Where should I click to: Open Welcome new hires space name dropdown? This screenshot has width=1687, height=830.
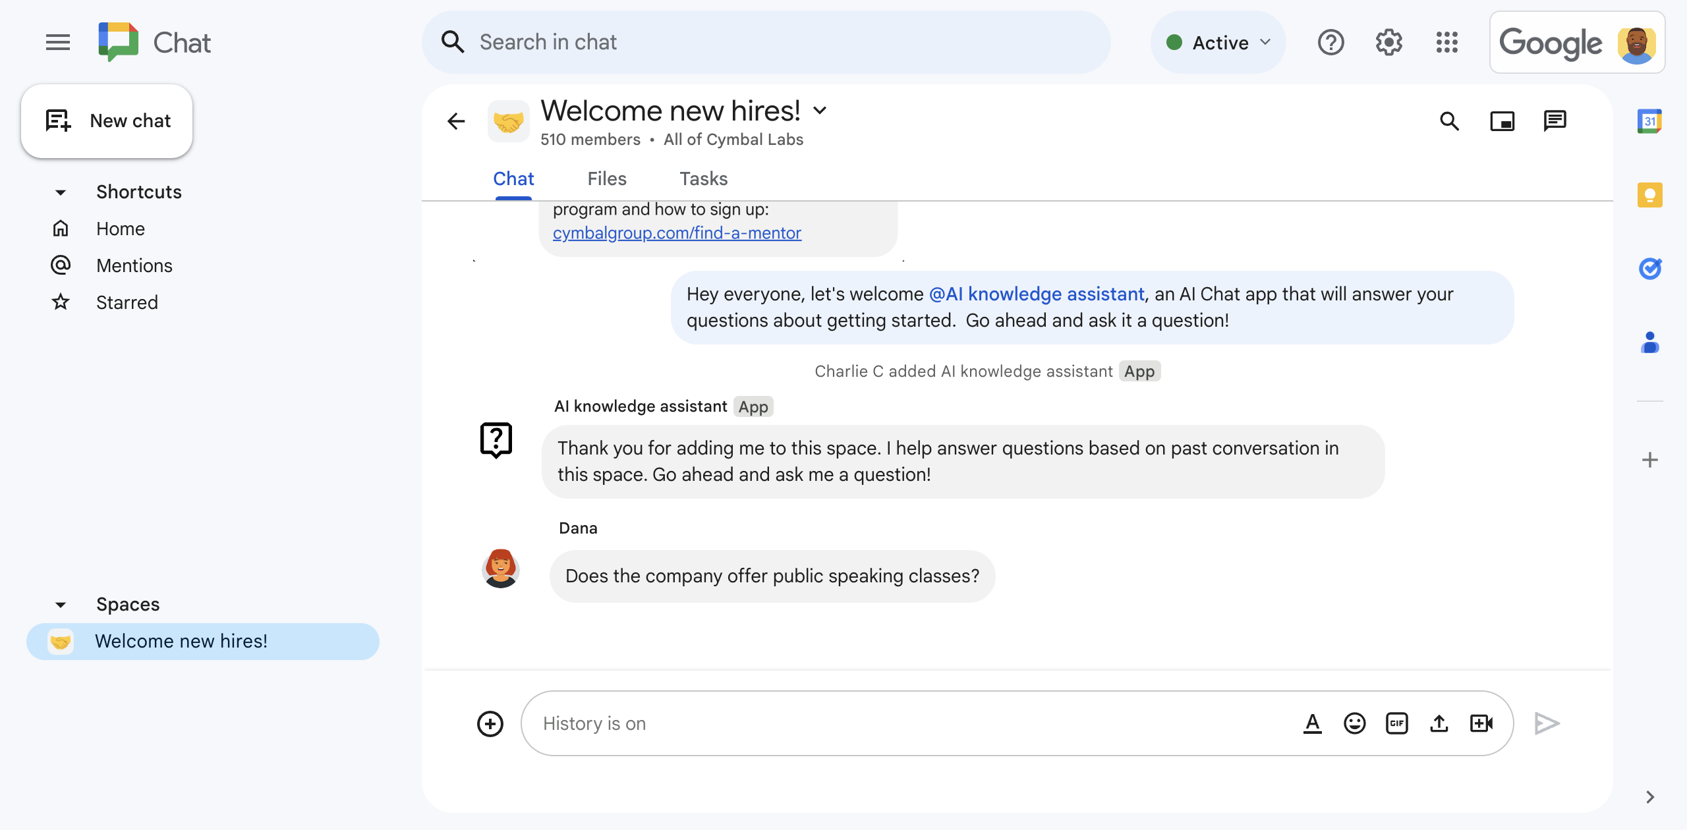pyautogui.click(x=821, y=109)
